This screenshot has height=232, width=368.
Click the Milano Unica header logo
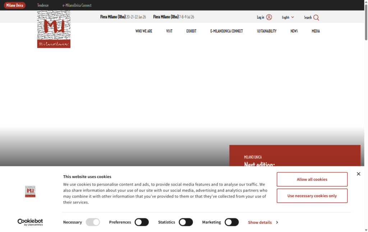coord(53,29)
